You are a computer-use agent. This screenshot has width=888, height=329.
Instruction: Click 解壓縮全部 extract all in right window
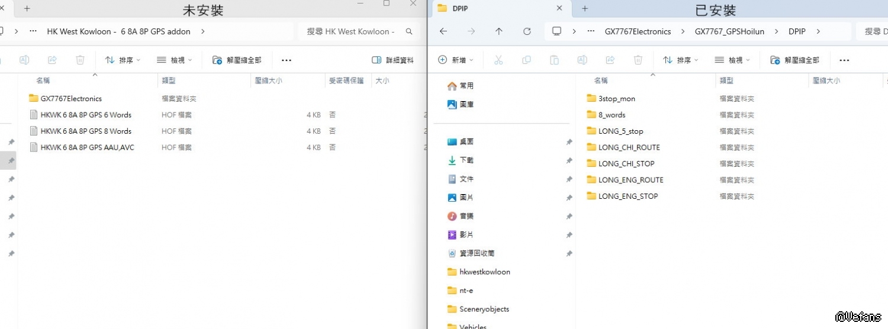click(794, 60)
